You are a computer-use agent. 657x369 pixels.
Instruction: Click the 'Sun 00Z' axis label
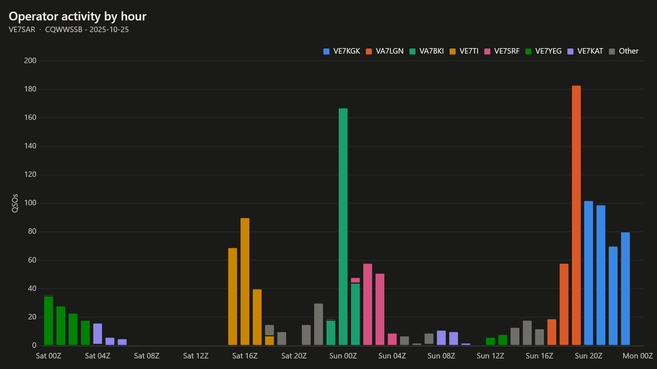tap(343, 356)
